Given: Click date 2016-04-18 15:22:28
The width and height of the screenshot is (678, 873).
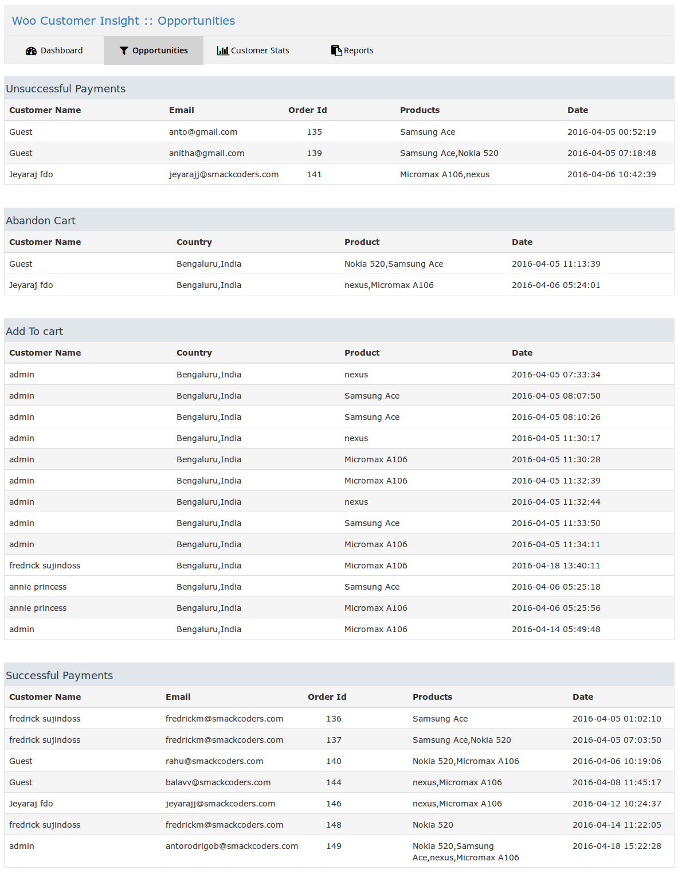Looking at the screenshot, I should tap(617, 846).
